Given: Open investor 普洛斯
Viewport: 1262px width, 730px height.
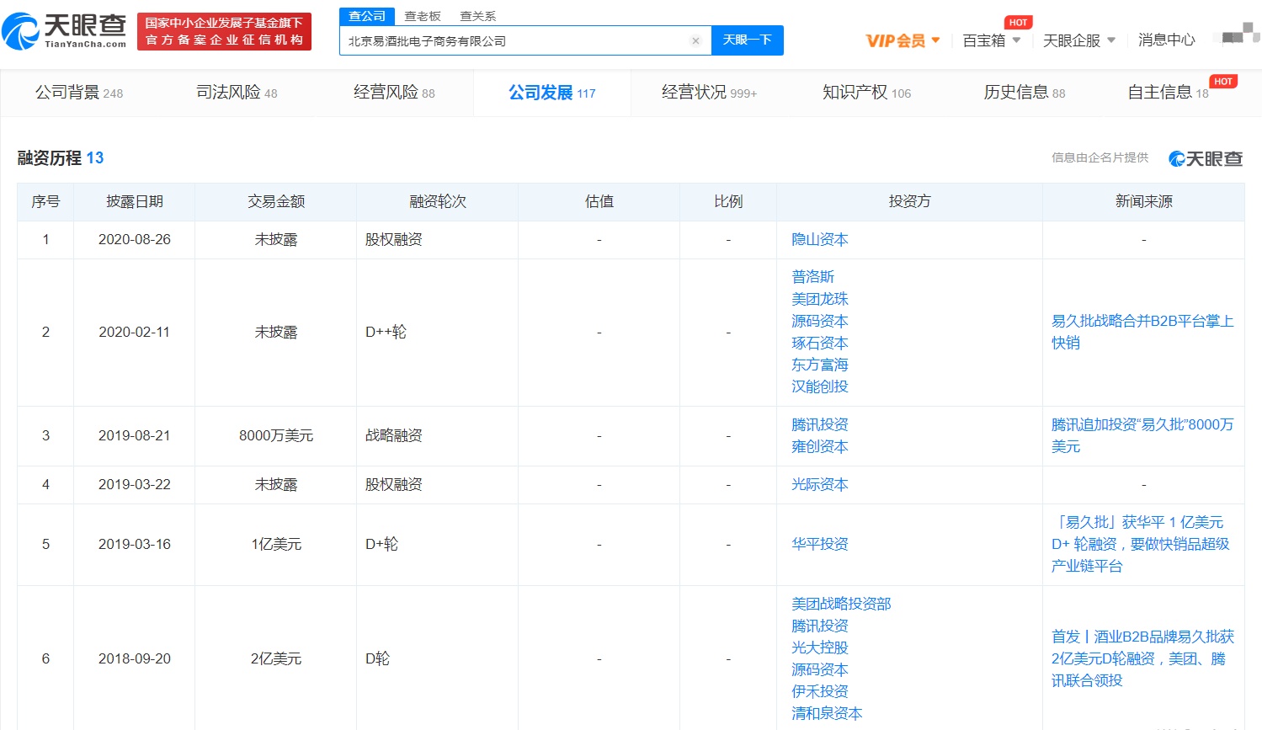Looking at the screenshot, I should click(x=812, y=277).
